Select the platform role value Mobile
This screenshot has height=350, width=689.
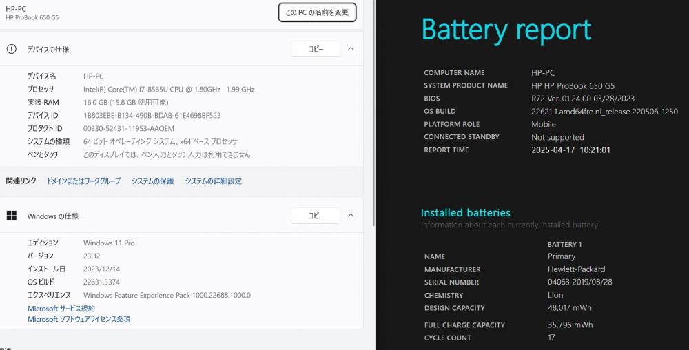coord(544,124)
